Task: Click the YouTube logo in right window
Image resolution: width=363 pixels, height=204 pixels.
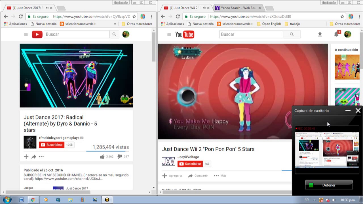Action: [x=185, y=34]
